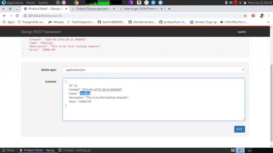Switch to Product Detail – Djang... taskbar window

tap(38, 150)
